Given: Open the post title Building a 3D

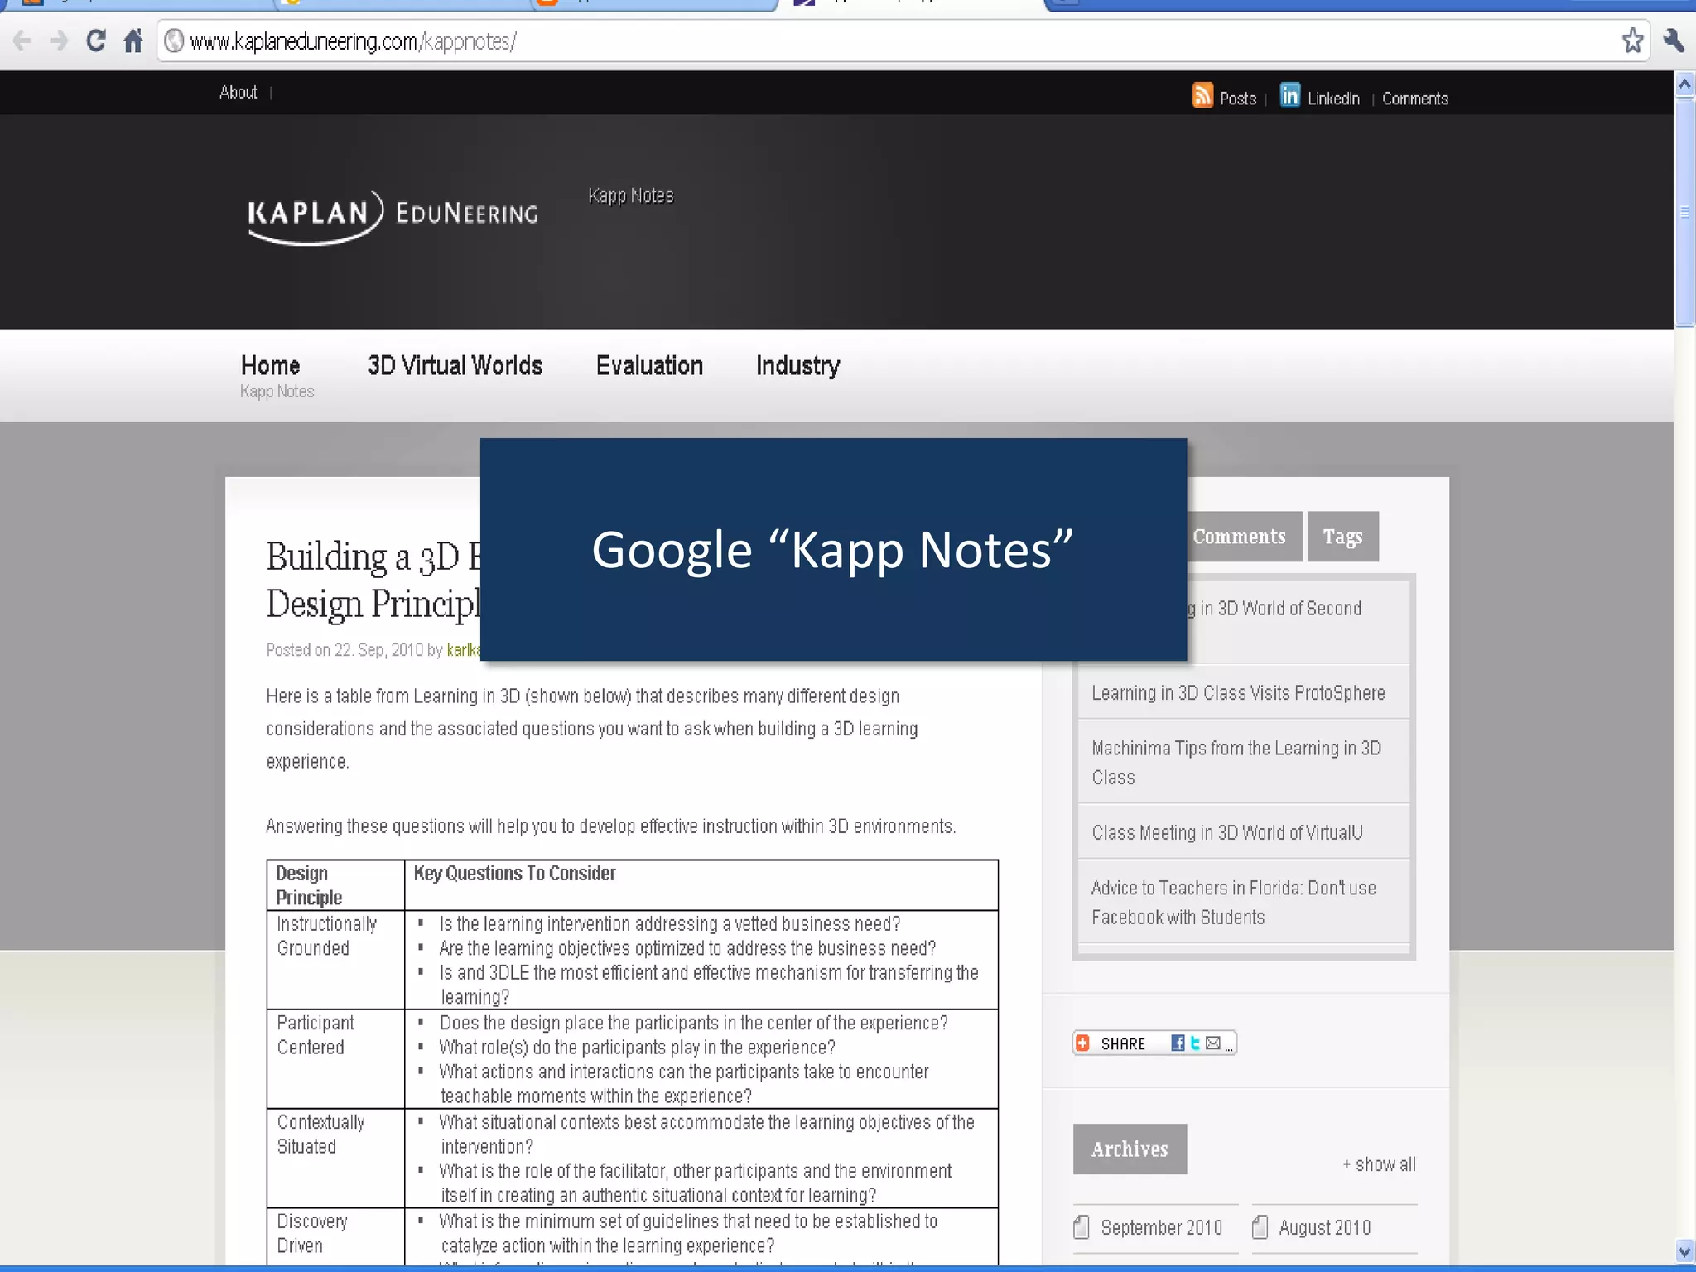Looking at the screenshot, I should click(x=373, y=579).
